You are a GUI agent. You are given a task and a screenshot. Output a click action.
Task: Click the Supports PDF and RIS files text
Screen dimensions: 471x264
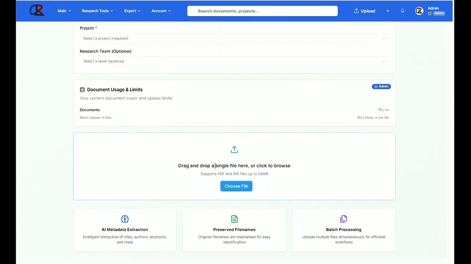(234, 174)
